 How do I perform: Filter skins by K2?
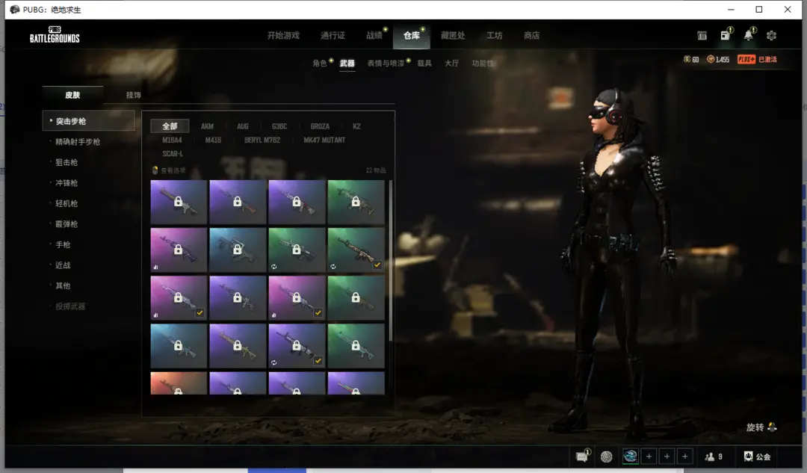point(356,126)
